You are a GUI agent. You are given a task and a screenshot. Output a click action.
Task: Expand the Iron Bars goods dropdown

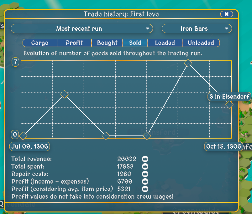coord(197,29)
